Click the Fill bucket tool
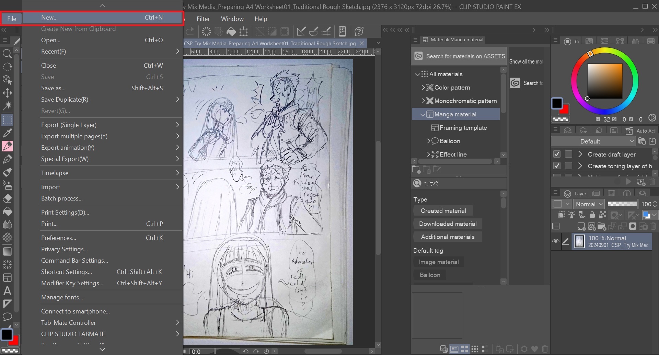The image size is (659, 355). (7, 212)
